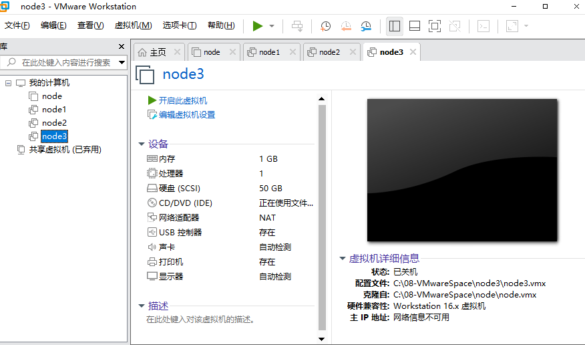The width and height of the screenshot is (585, 345).
Task: Click the device list scroll-down arrow
Action: (x=322, y=340)
